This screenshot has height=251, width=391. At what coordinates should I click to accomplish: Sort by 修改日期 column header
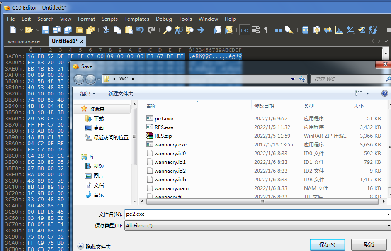coord(264,106)
